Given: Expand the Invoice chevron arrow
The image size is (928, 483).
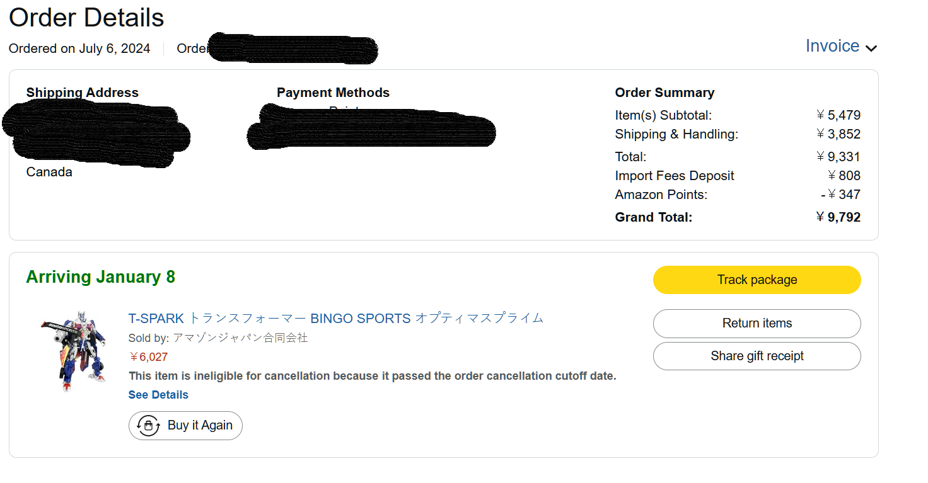Looking at the screenshot, I should 871,48.
